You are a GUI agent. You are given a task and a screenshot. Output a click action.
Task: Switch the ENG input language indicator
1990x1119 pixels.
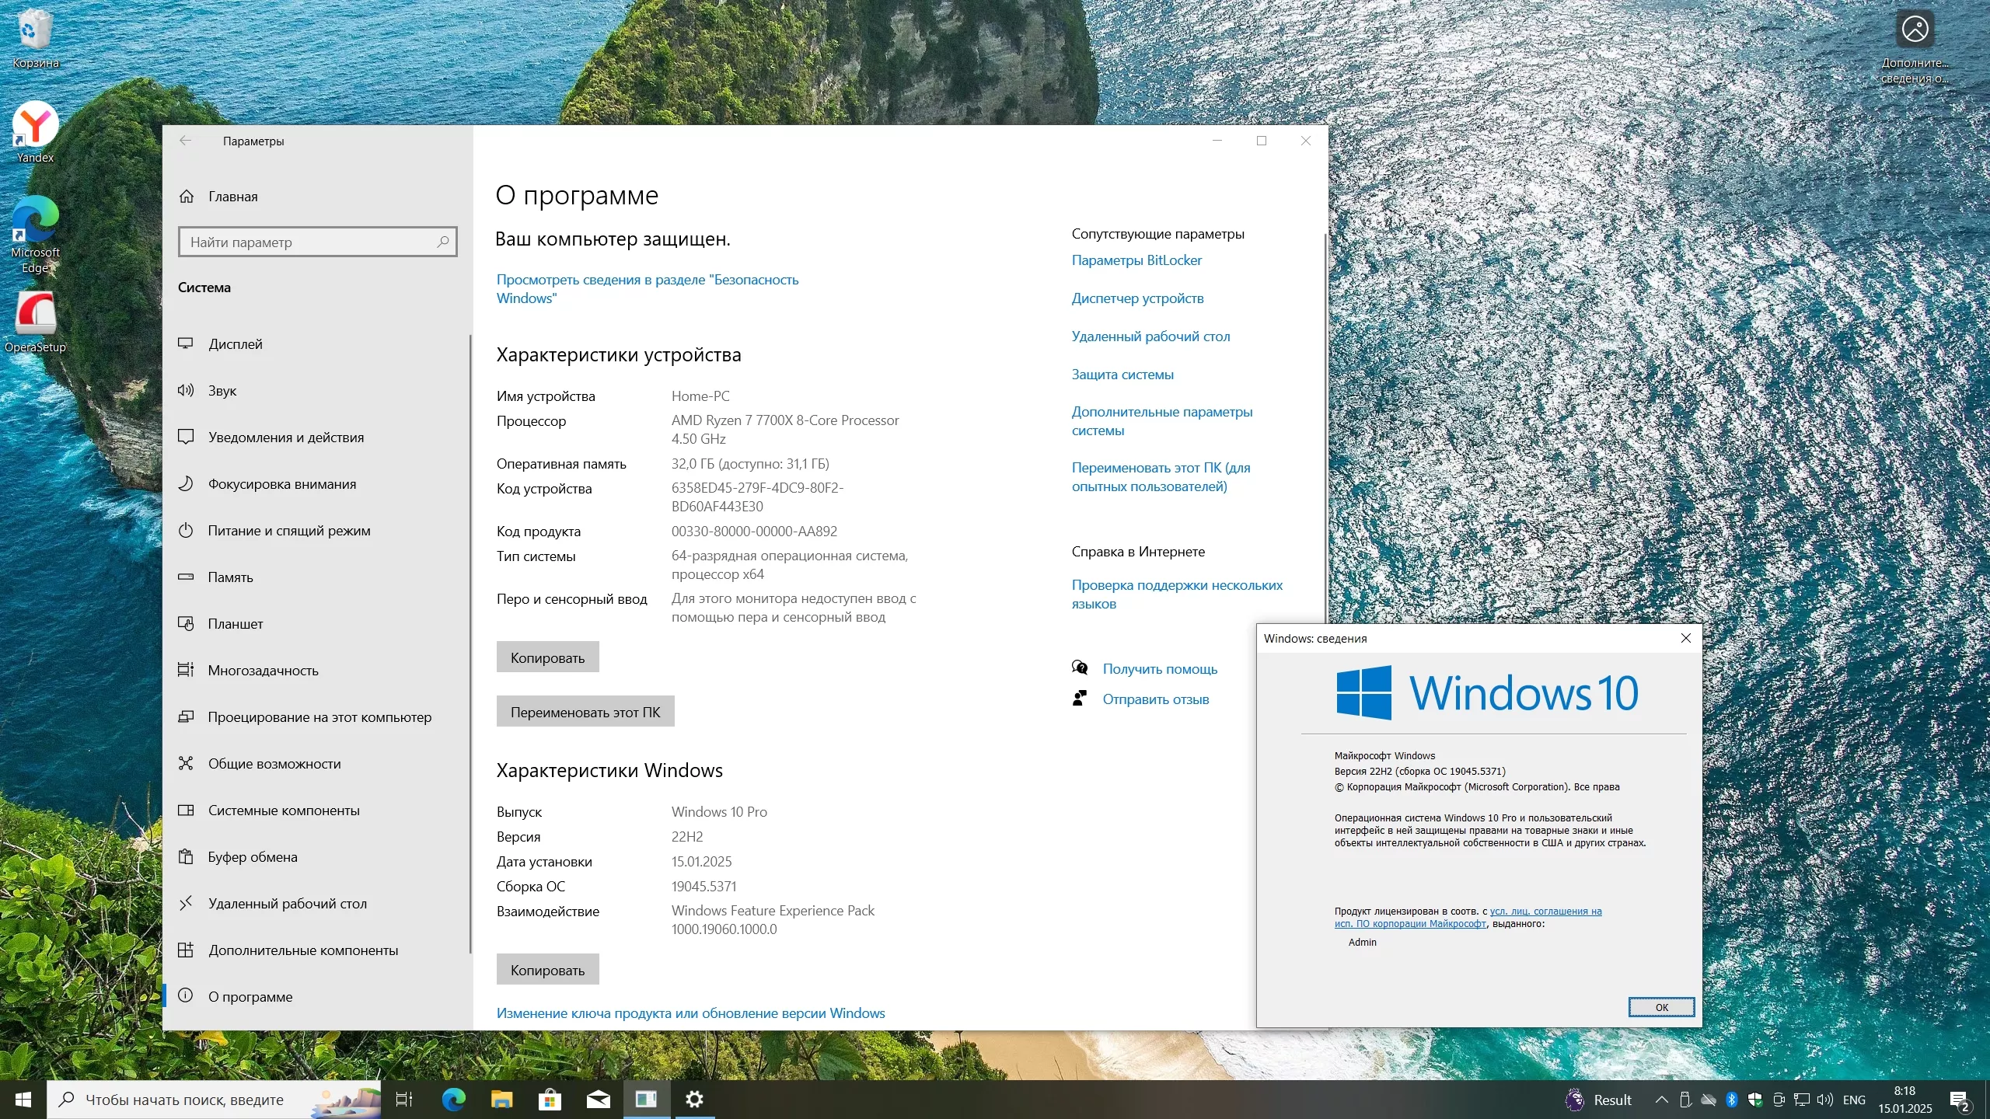coord(1854,1100)
